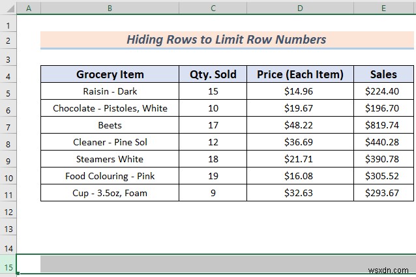Click the 'Grocery Item' header cell

click(x=110, y=74)
